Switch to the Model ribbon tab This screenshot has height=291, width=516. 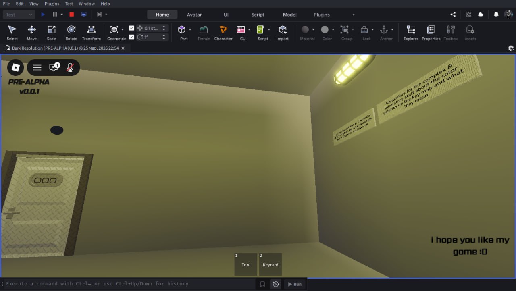(x=290, y=15)
